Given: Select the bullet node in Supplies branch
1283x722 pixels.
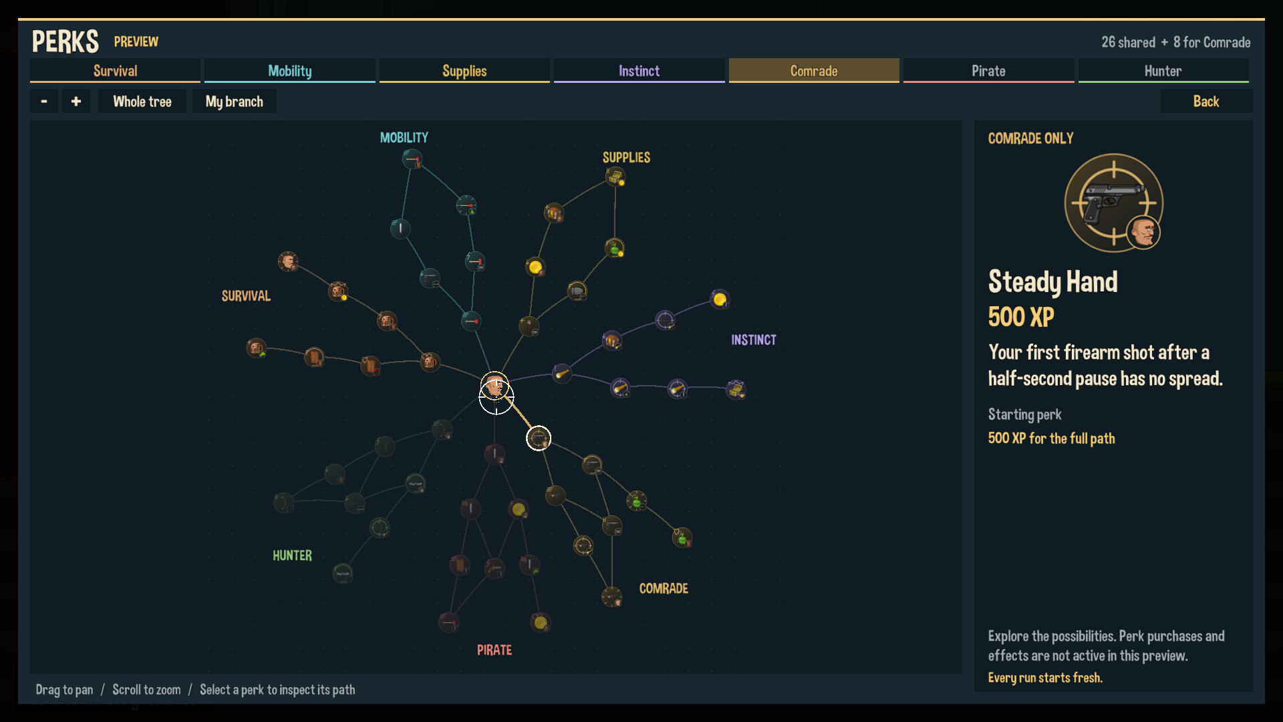Looking at the screenshot, I should [x=577, y=291].
